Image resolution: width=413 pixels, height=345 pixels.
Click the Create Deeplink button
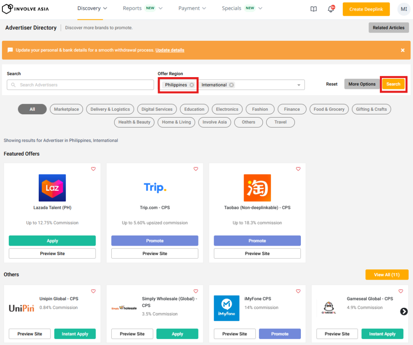366,9
